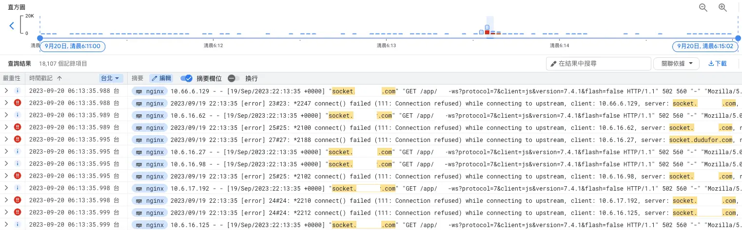Viewport: 742px width, 230px height.
Task: Click the end time label 清晨6:15:02
Action: 704,46
